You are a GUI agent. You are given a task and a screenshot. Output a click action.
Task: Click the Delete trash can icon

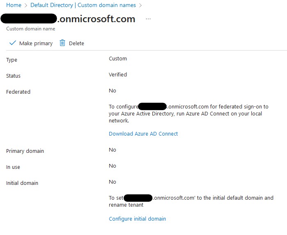click(x=62, y=43)
